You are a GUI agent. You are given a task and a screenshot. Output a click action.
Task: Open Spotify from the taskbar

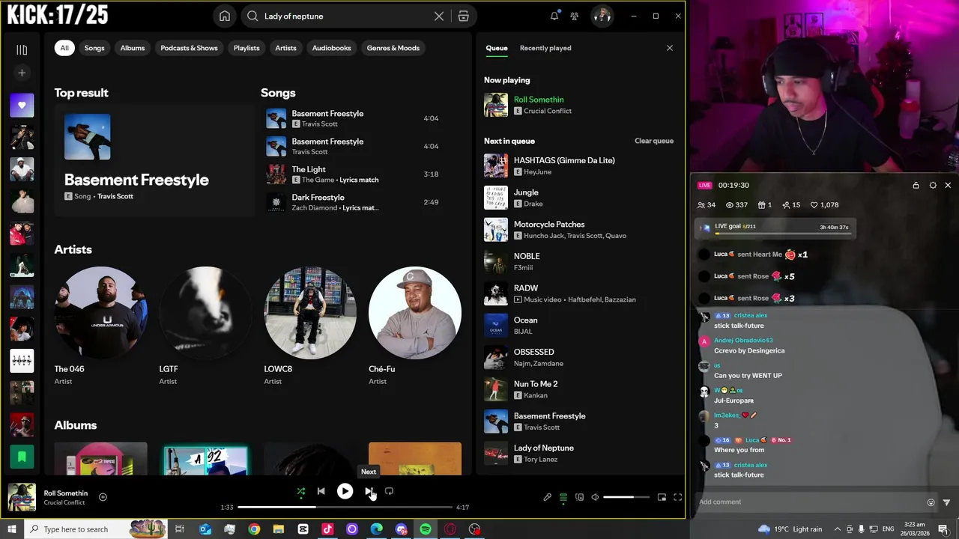click(x=426, y=529)
